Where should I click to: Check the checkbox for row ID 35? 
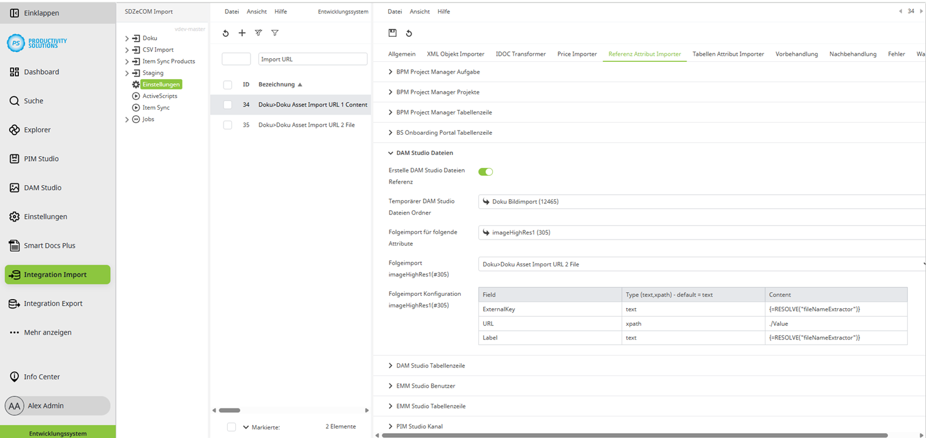coord(227,125)
